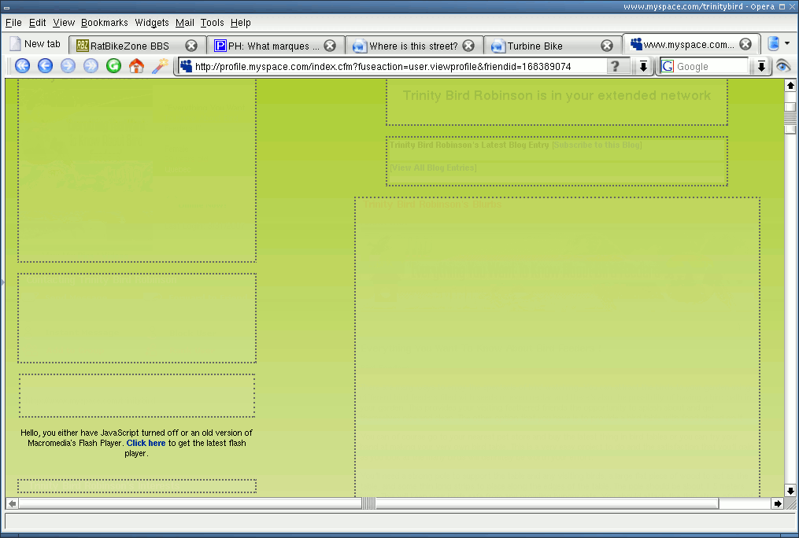Viewport: 799px width, 538px height.
Task: Go to the Home page icon
Action: tap(136, 66)
